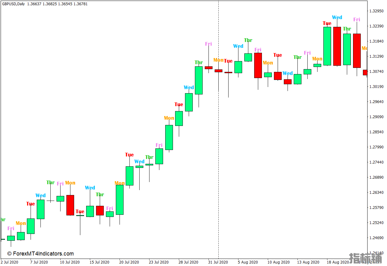Click the Wed label above the 19 Aug candle
The width and height of the screenshot is (387, 266).
point(337,18)
